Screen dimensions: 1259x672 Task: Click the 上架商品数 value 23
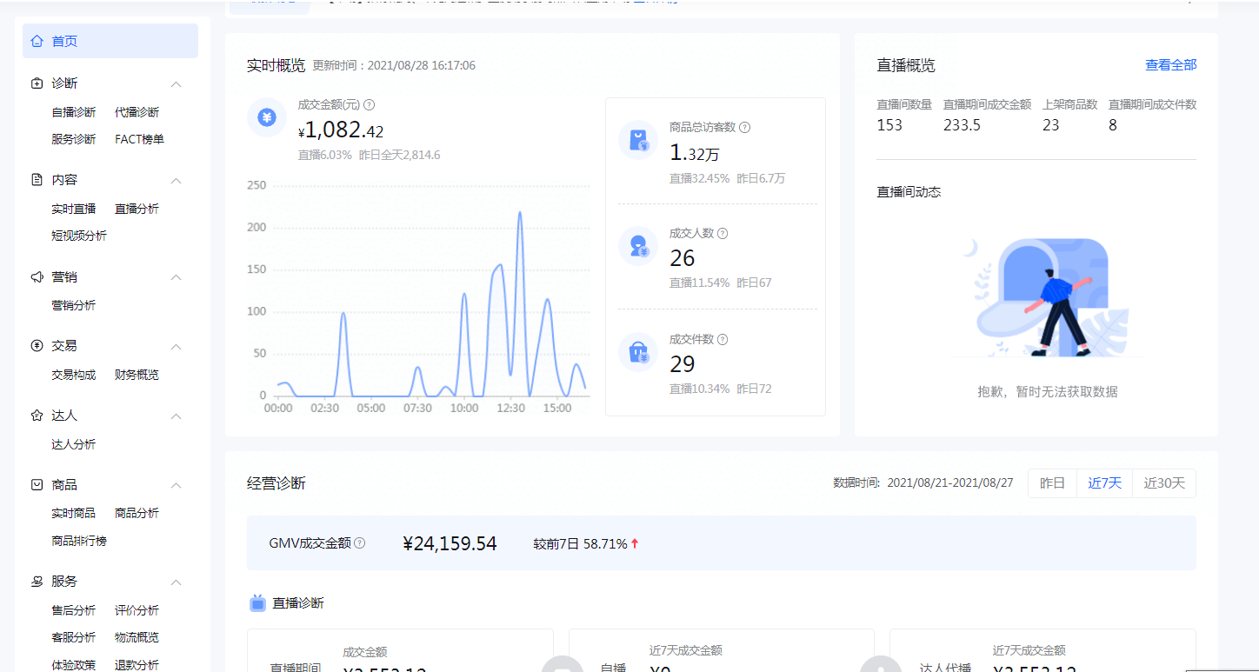click(x=1051, y=125)
